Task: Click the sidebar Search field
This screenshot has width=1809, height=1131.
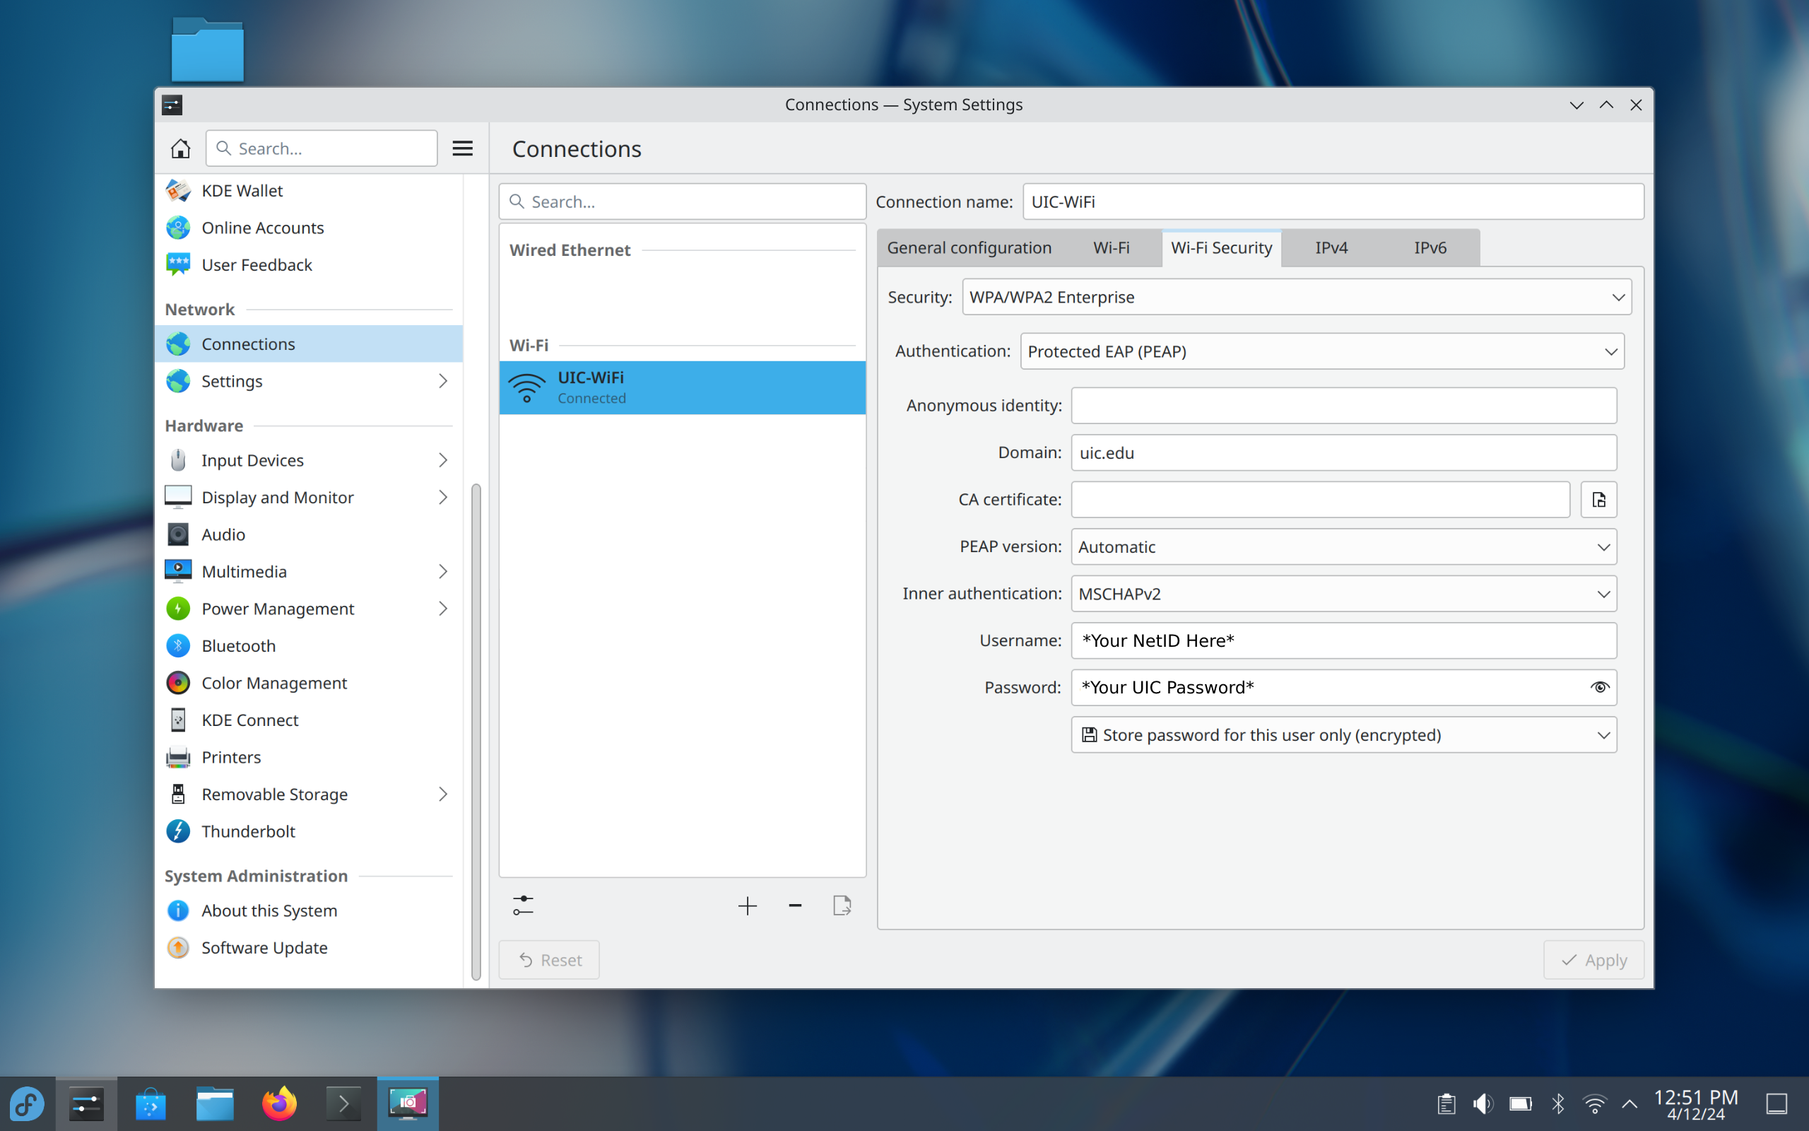Action: tap(322, 148)
